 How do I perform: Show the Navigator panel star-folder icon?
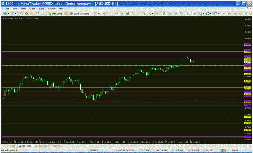tap(32, 14)
